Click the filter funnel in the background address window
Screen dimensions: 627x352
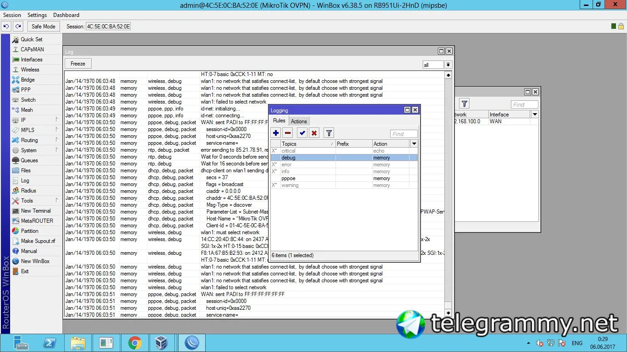[465, 104]
